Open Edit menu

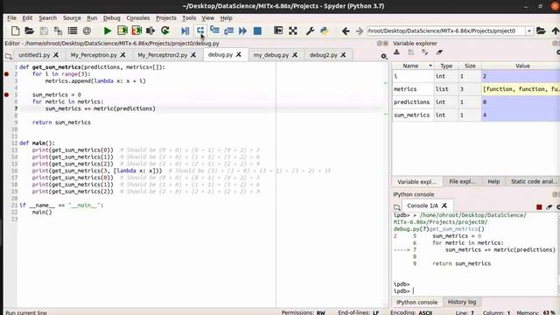point(27,17)
